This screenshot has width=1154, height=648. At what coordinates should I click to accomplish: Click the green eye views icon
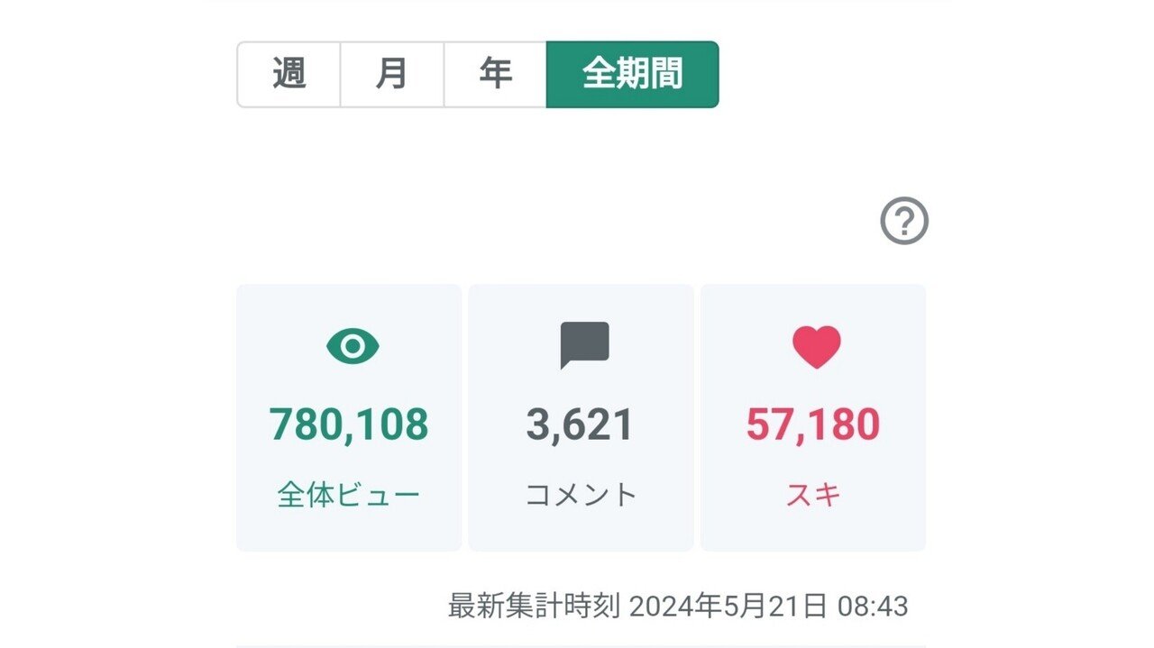tap(353, 346)
